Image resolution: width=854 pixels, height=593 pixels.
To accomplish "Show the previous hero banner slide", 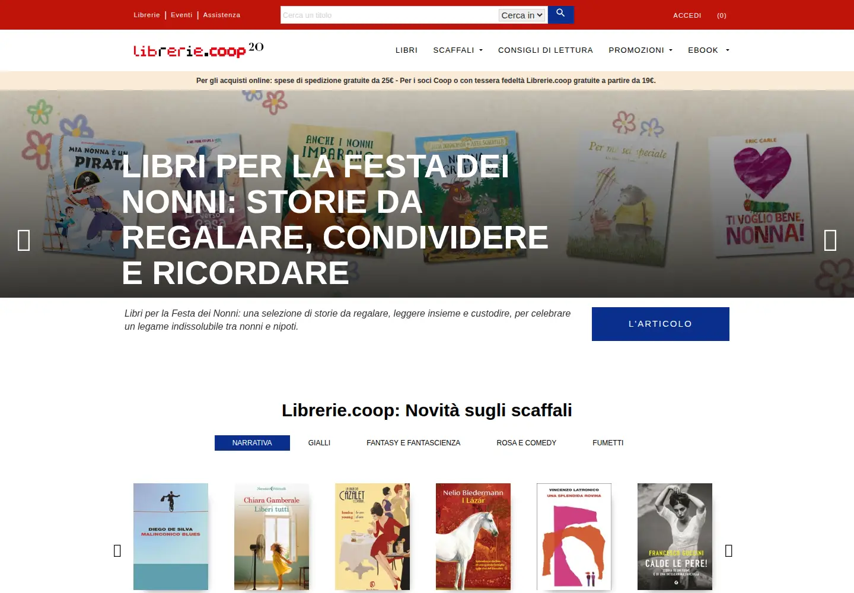I will pos(24,240).
